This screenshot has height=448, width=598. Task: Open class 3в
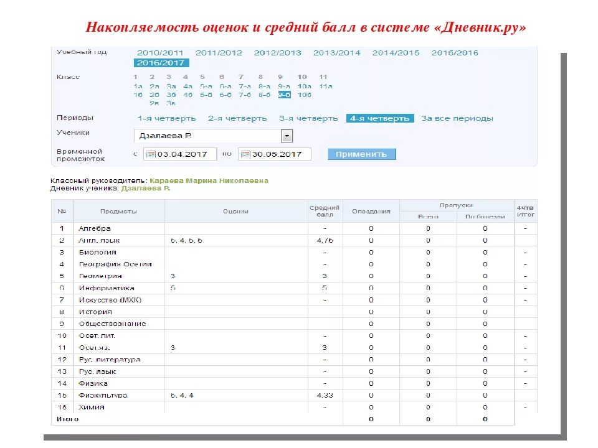171,103
